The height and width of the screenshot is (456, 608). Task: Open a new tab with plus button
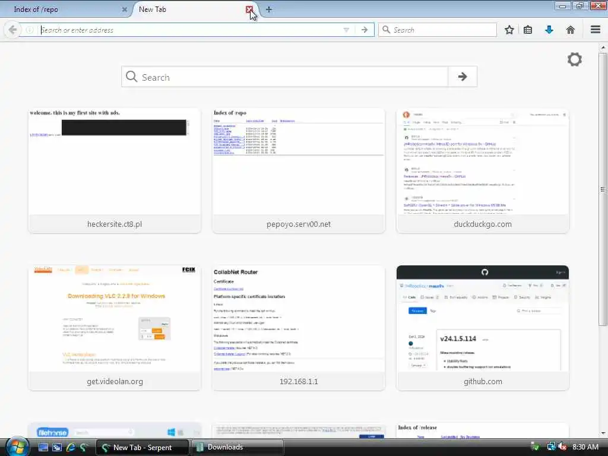coord(269,9)
